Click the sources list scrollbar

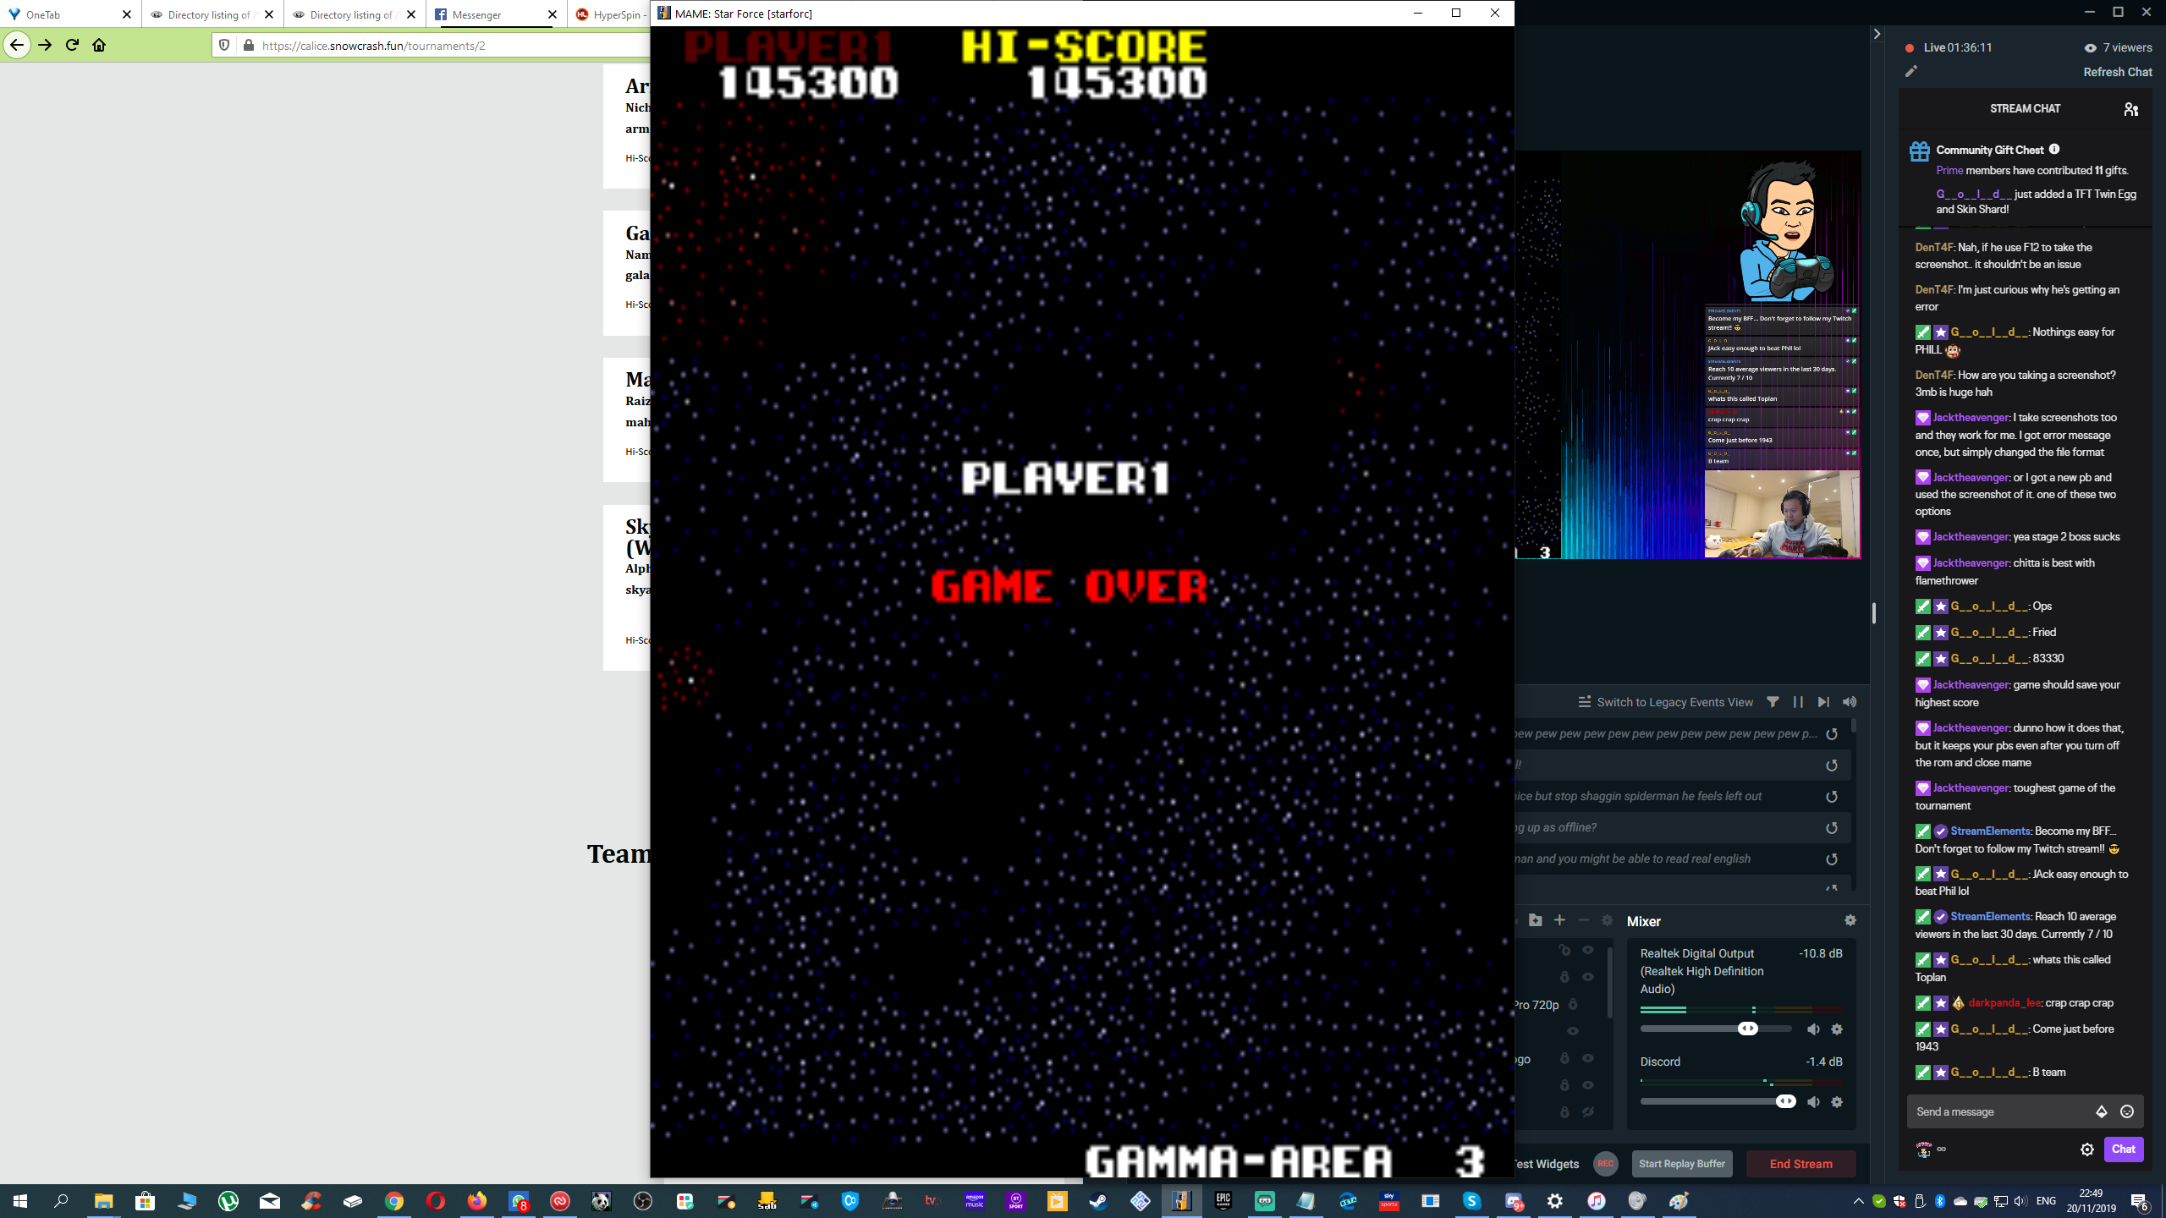coord(1609,981)
